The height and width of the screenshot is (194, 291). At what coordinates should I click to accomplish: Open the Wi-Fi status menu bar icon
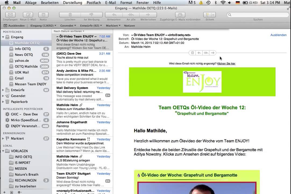pos(223,3)
